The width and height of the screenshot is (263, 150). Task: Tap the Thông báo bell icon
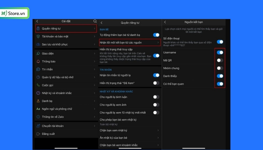pyautogui.click(x=38, y=61)
